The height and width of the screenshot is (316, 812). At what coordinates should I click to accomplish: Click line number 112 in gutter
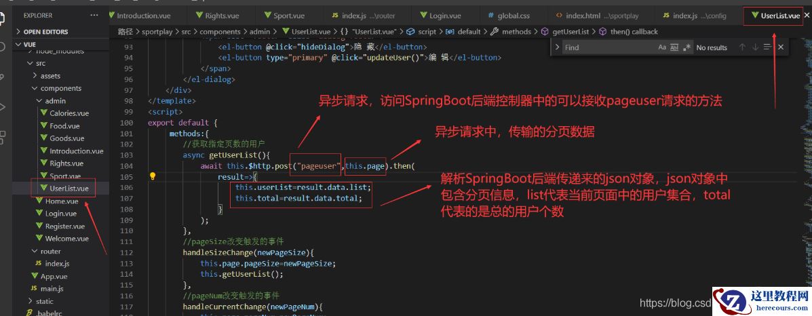(x=126, y=252)
